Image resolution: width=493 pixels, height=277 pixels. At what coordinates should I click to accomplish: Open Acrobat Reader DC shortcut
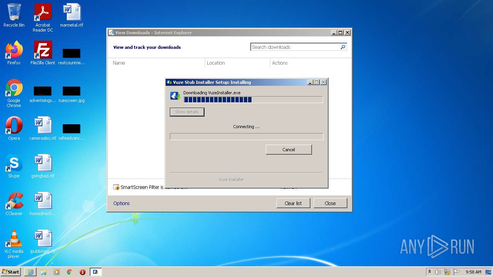coord(43,18)
